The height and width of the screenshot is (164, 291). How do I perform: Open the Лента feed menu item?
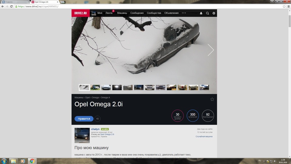click(x=109, y=13)
